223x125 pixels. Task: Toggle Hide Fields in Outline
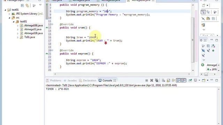point(203,50)
